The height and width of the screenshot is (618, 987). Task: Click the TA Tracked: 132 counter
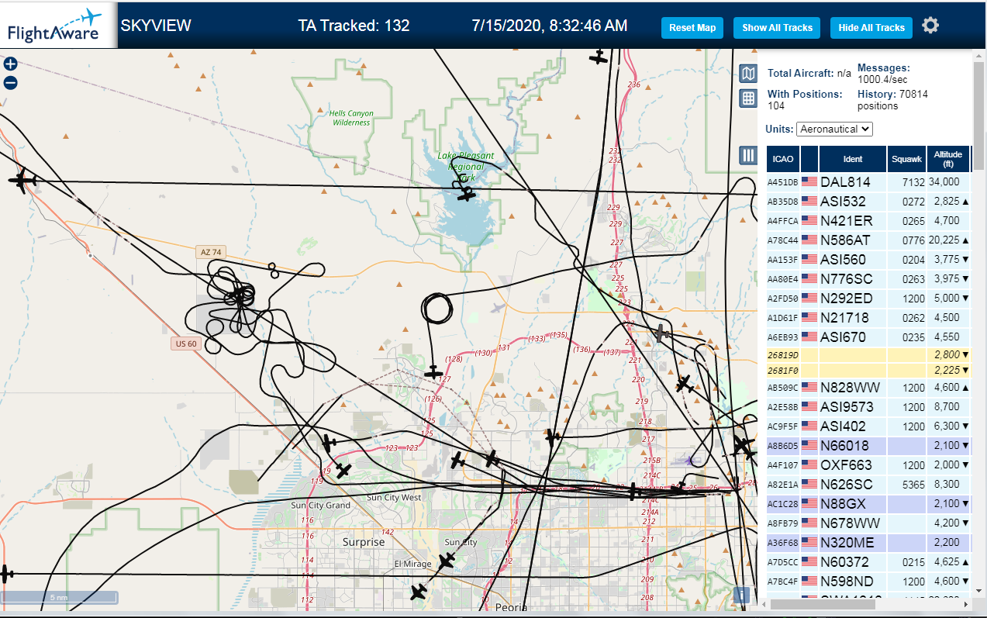(x=354, y=26)
